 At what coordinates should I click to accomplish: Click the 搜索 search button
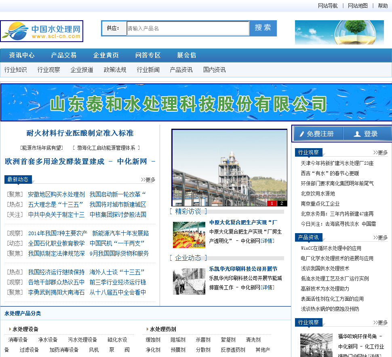point(263,28)
